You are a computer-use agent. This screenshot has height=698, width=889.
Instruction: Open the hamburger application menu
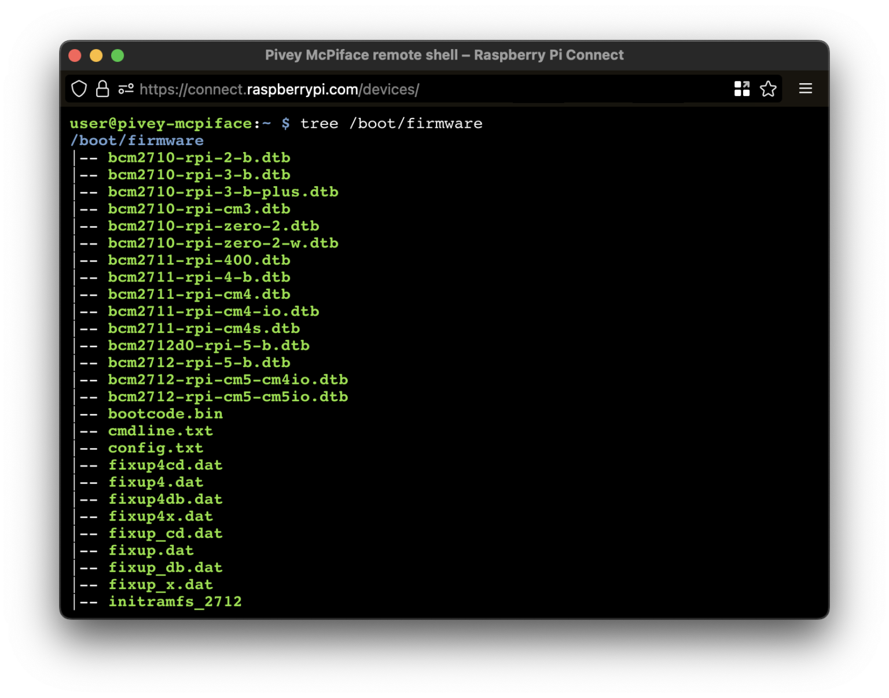tap(805, 88)
